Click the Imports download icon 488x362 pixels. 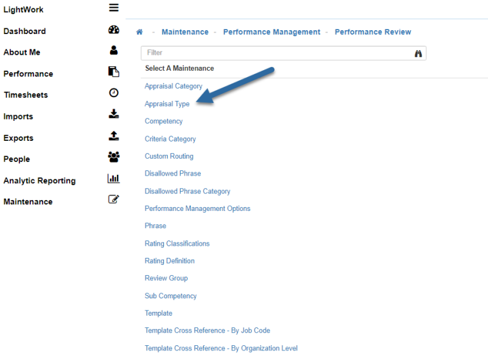114,114
